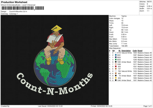Screen dimensions: 153x108
Task: Click the 'Brand' column header
Action: coord(140,51)
